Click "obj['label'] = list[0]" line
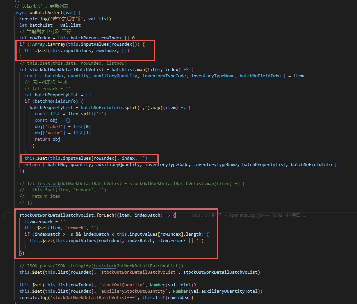The height and width of the screenshot is (304, 357). tap(63, 127)
